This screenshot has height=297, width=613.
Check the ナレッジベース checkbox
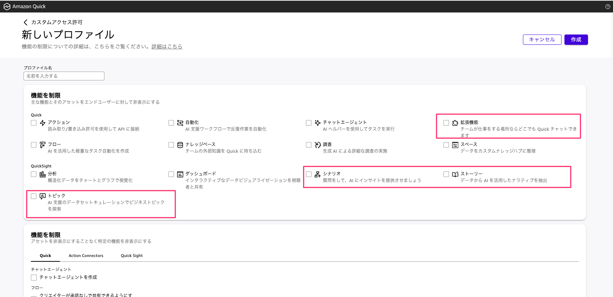171,145
